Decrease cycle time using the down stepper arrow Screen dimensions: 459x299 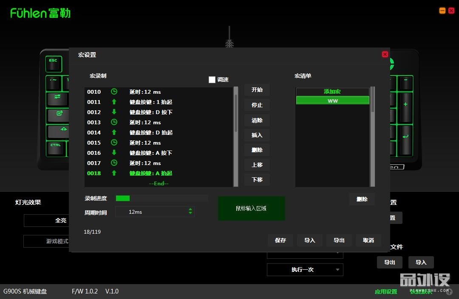tap(190, 213)
